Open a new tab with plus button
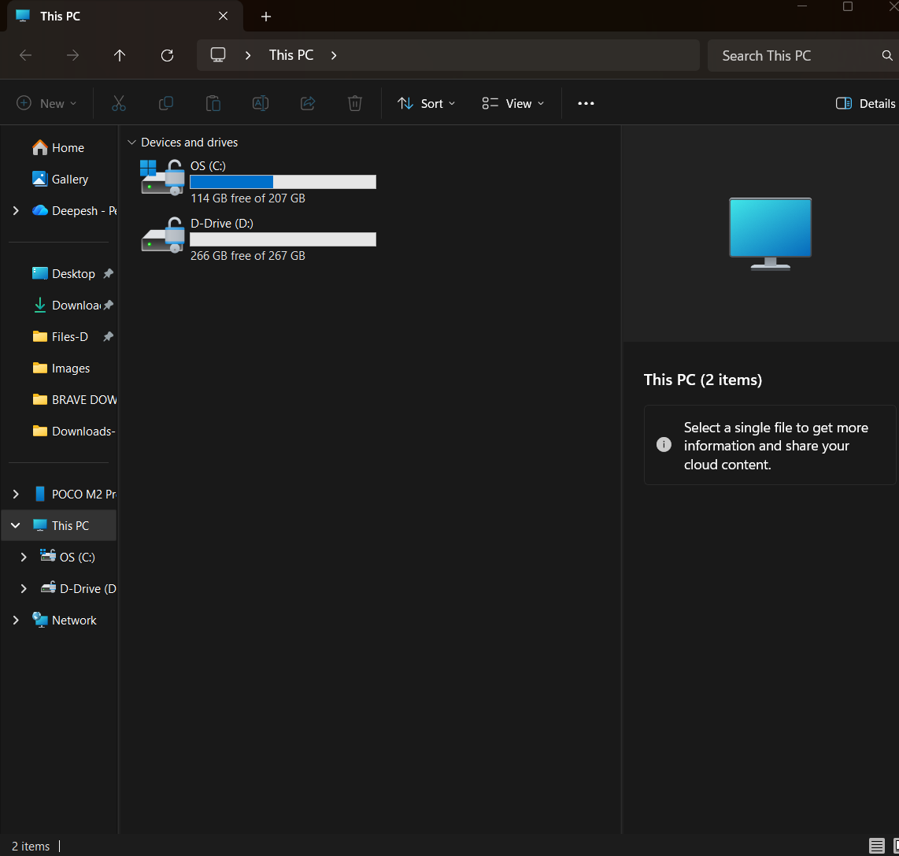Image resolution: width=899 pixels, height=856 pixels. click(266, 17)
